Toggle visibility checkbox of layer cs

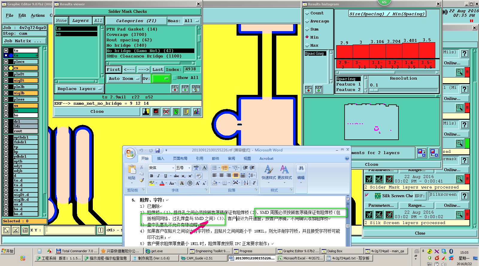point(6,68)
